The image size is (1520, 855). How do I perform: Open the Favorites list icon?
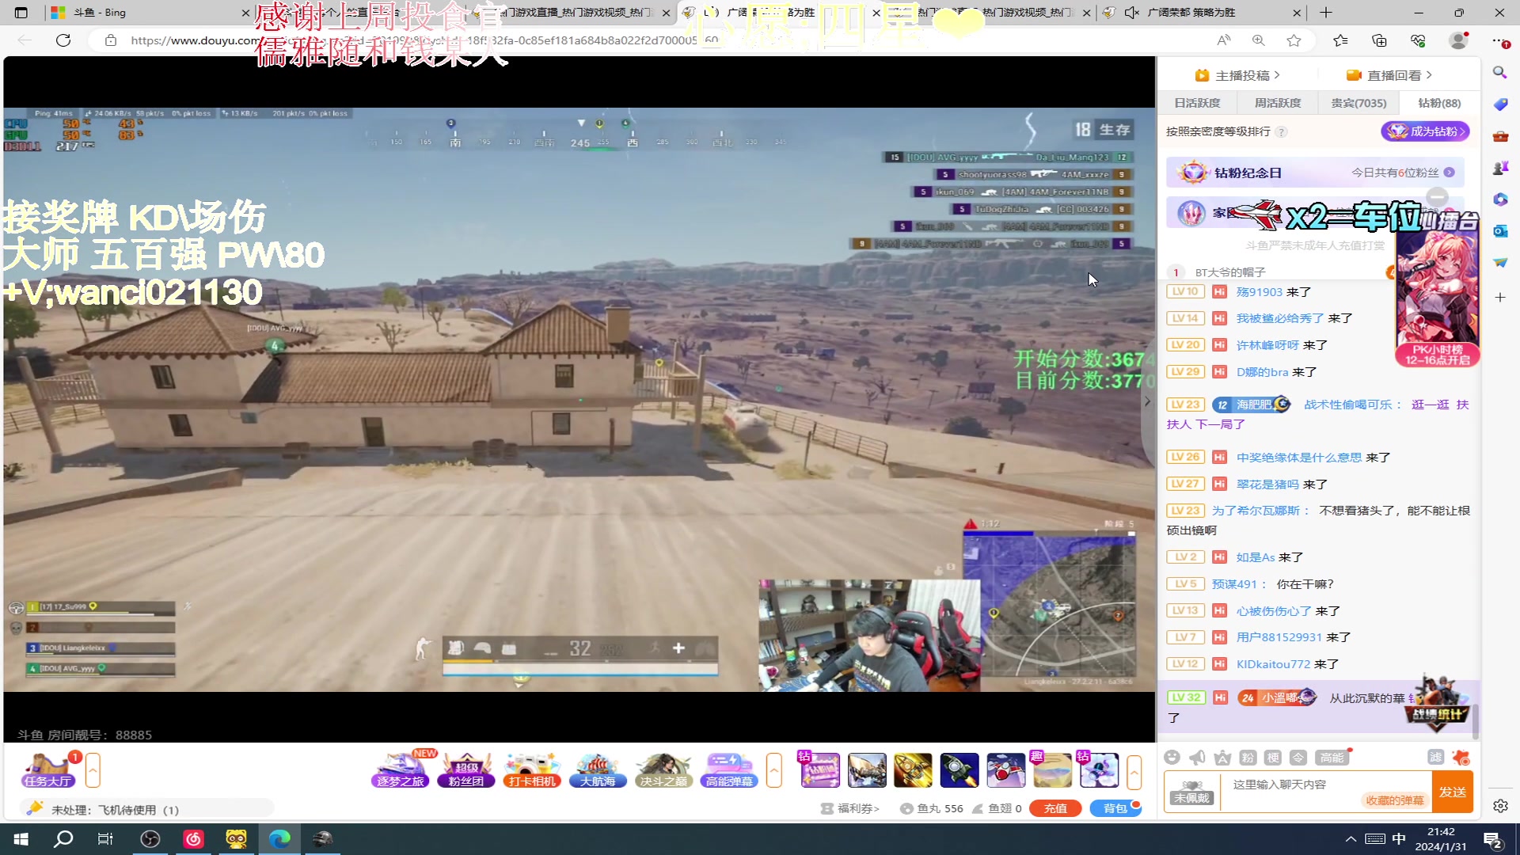1340,40
